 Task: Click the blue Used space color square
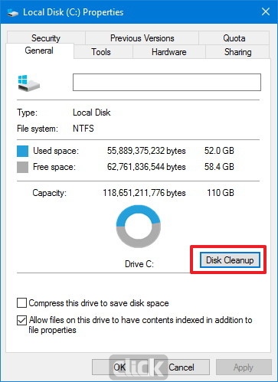(22, 151)
